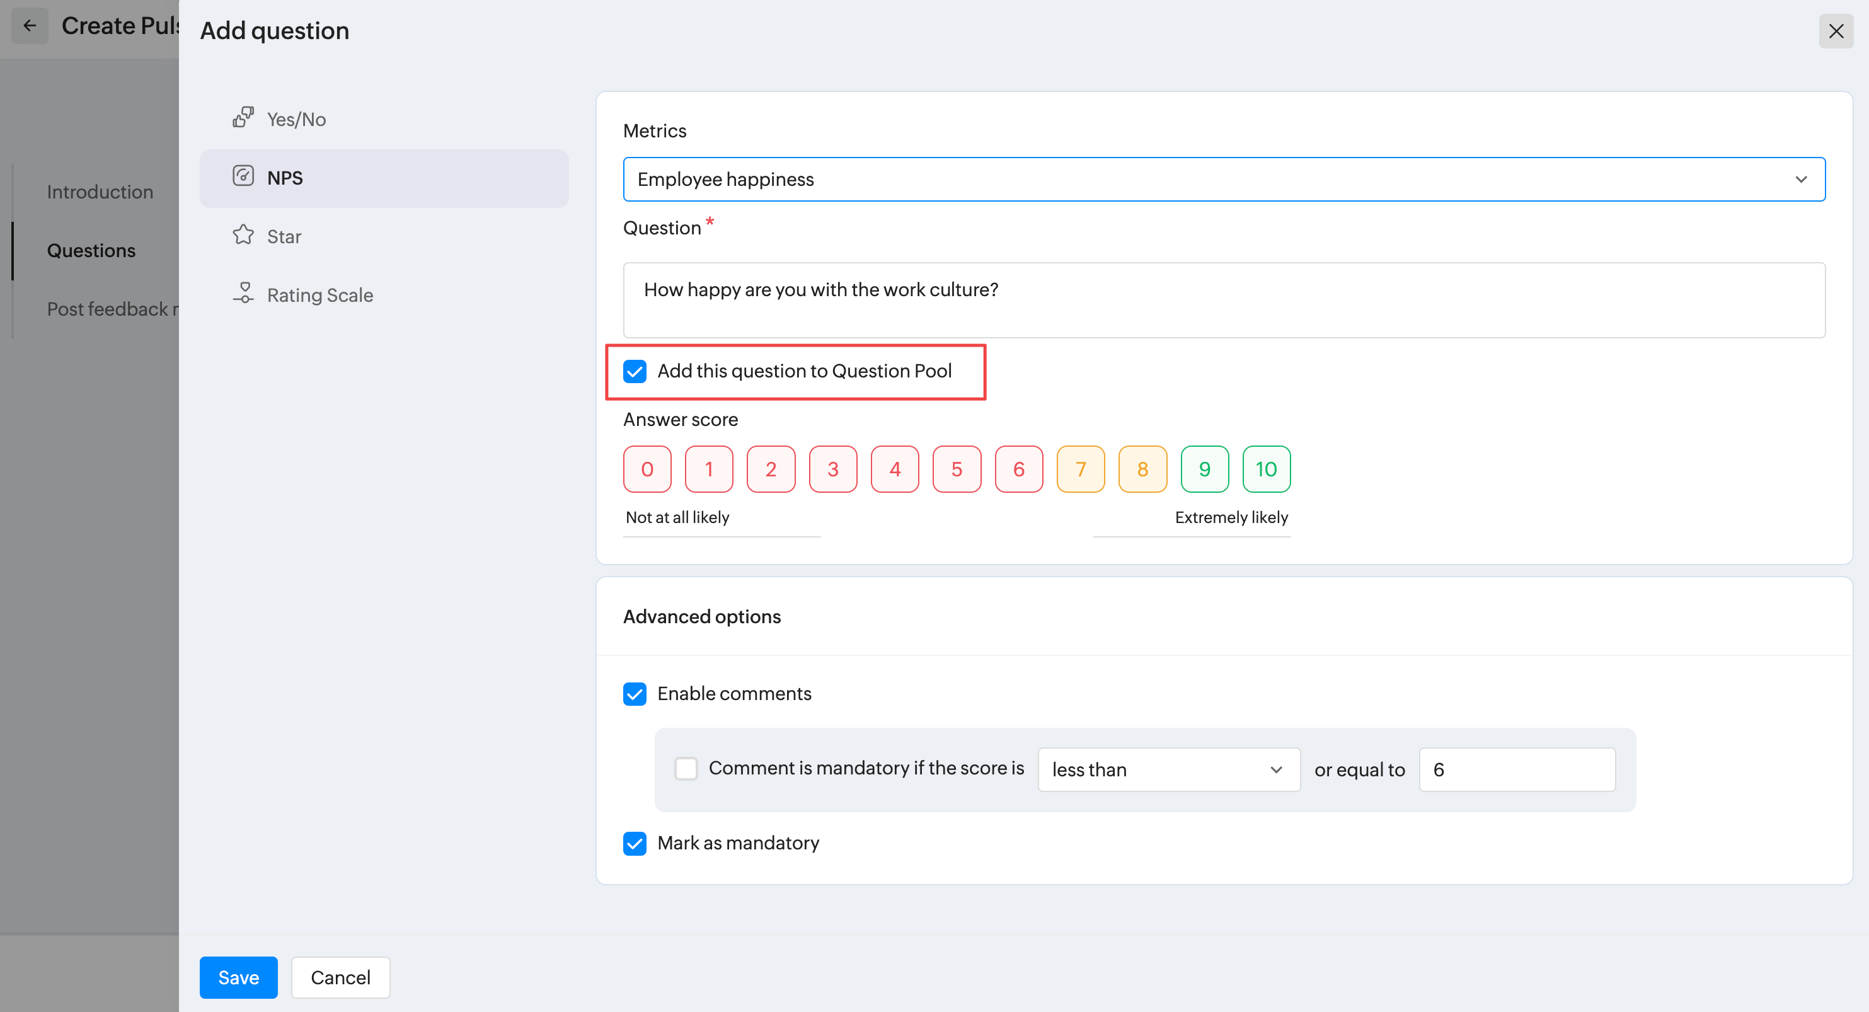Save the new question
The image size is (1869, 1012).
click(x=239, y=977)
